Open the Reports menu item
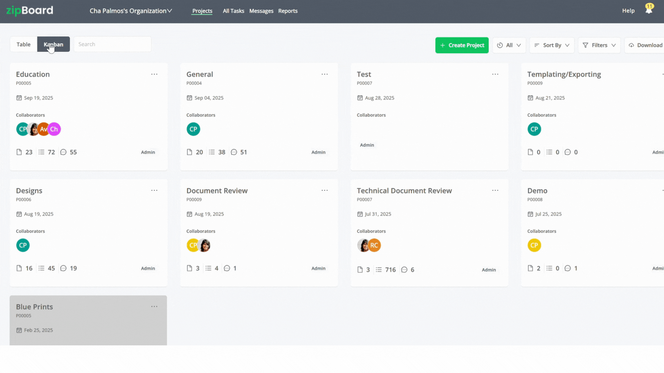This screenshot has height=373, width=664. (288, 11)
